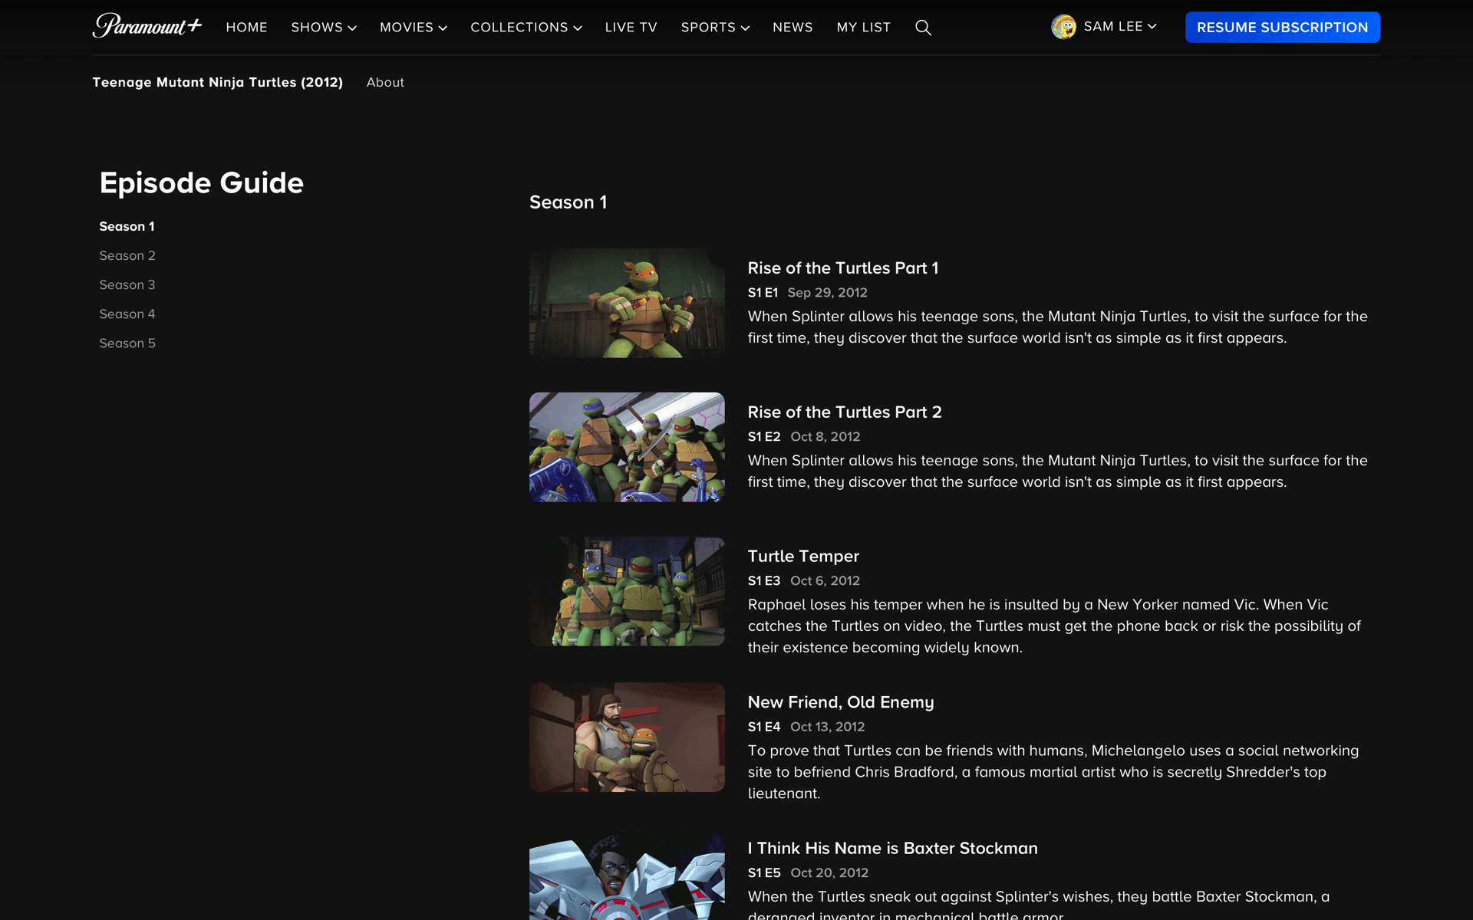Select Season 4 in the Episode Guide
The width and height of the screenshot is (1473, 920).
coord(127,314)
